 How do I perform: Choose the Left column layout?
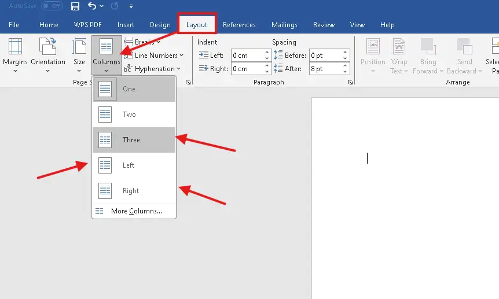(x=134, y=165)
